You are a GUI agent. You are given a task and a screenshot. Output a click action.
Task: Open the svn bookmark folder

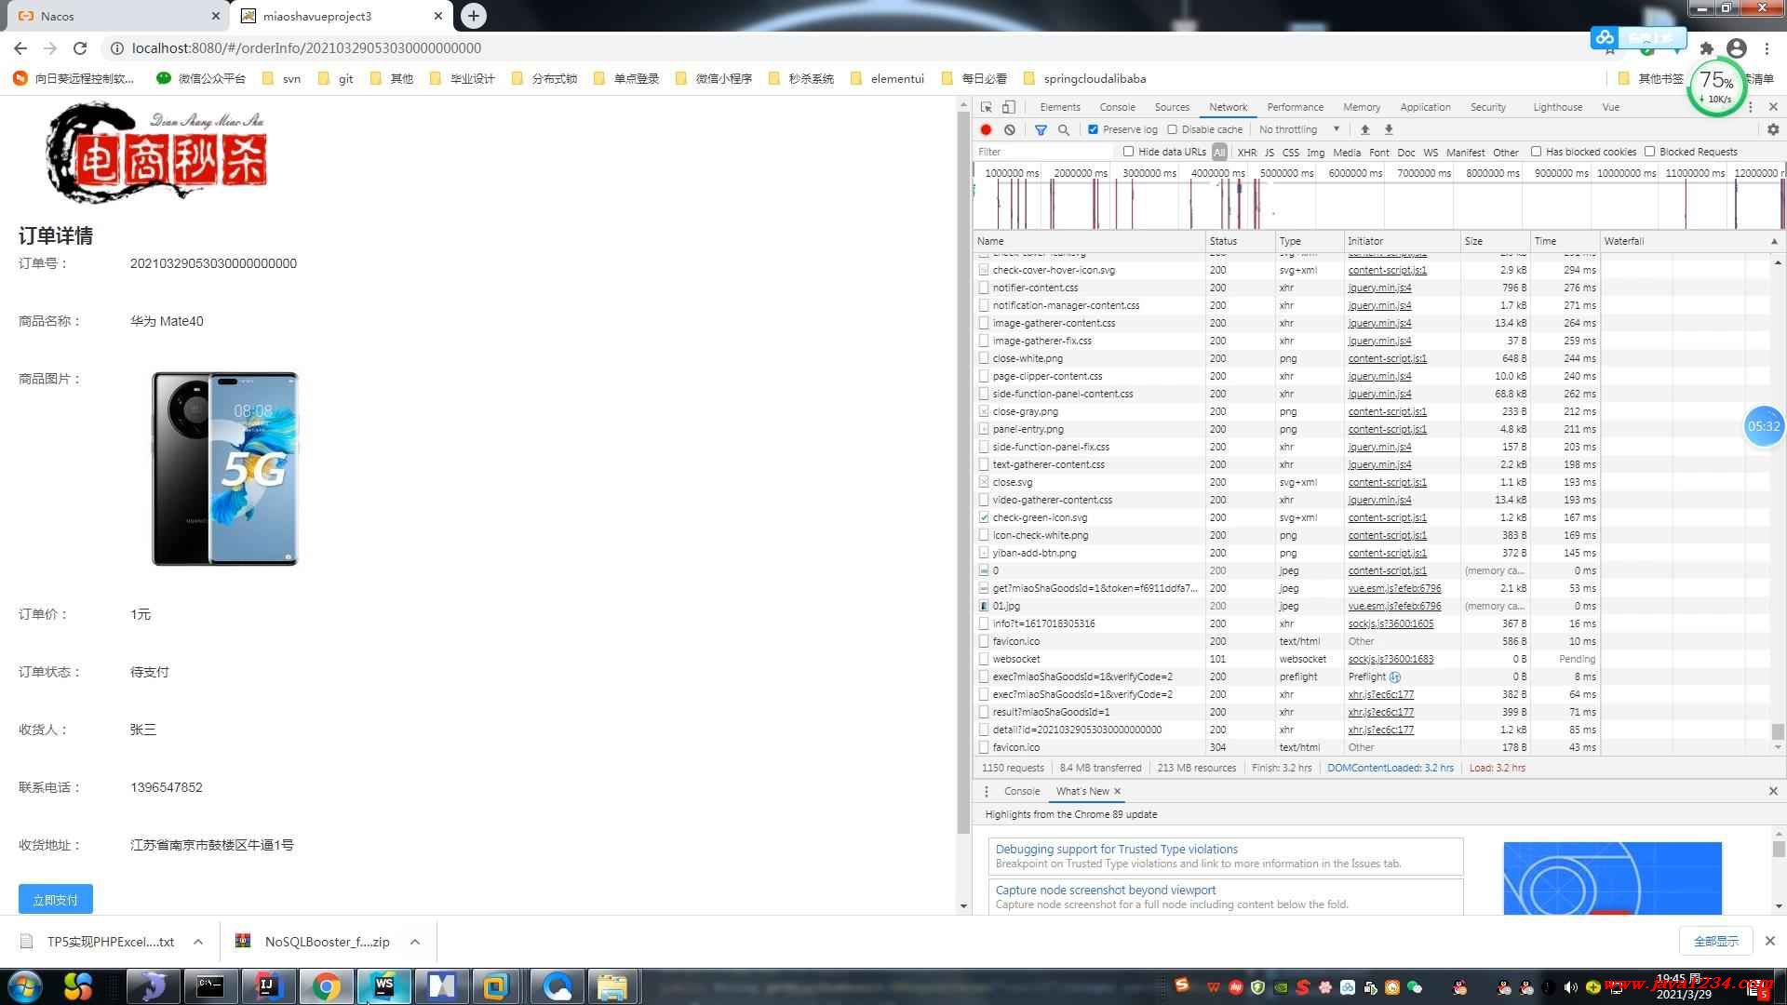281,79
